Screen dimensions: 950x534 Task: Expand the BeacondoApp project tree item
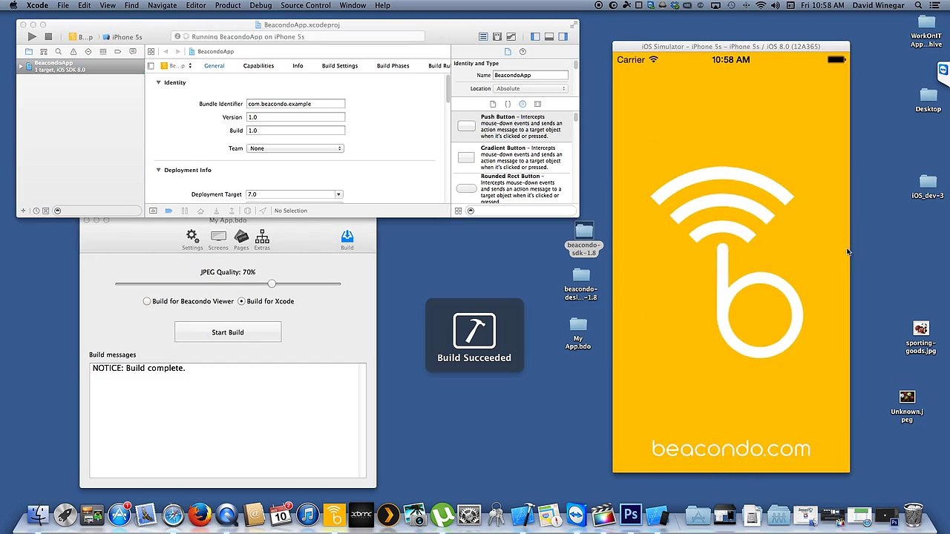[x=22, y=66]
